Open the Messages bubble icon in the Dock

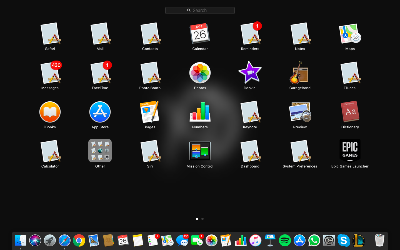tap(182, 241)
